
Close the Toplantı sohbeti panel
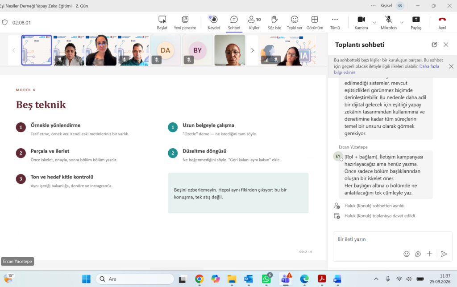[446, 44]
